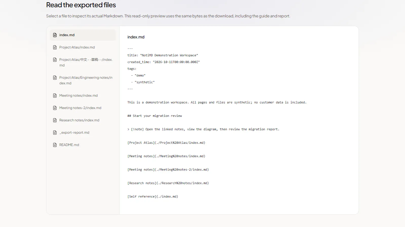Click the title: "NotiMD Demonstration Workspace" line
Screen dimensions: 405x227
pos(163,55)
